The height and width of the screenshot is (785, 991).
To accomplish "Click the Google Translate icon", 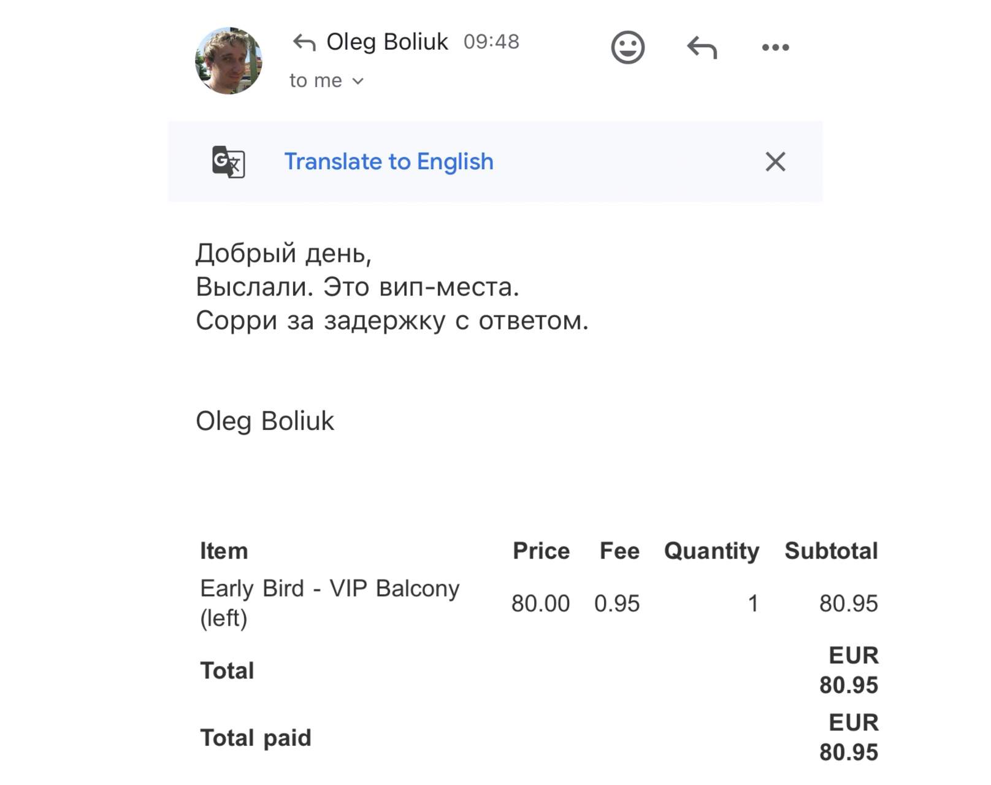I will [228, 162].
